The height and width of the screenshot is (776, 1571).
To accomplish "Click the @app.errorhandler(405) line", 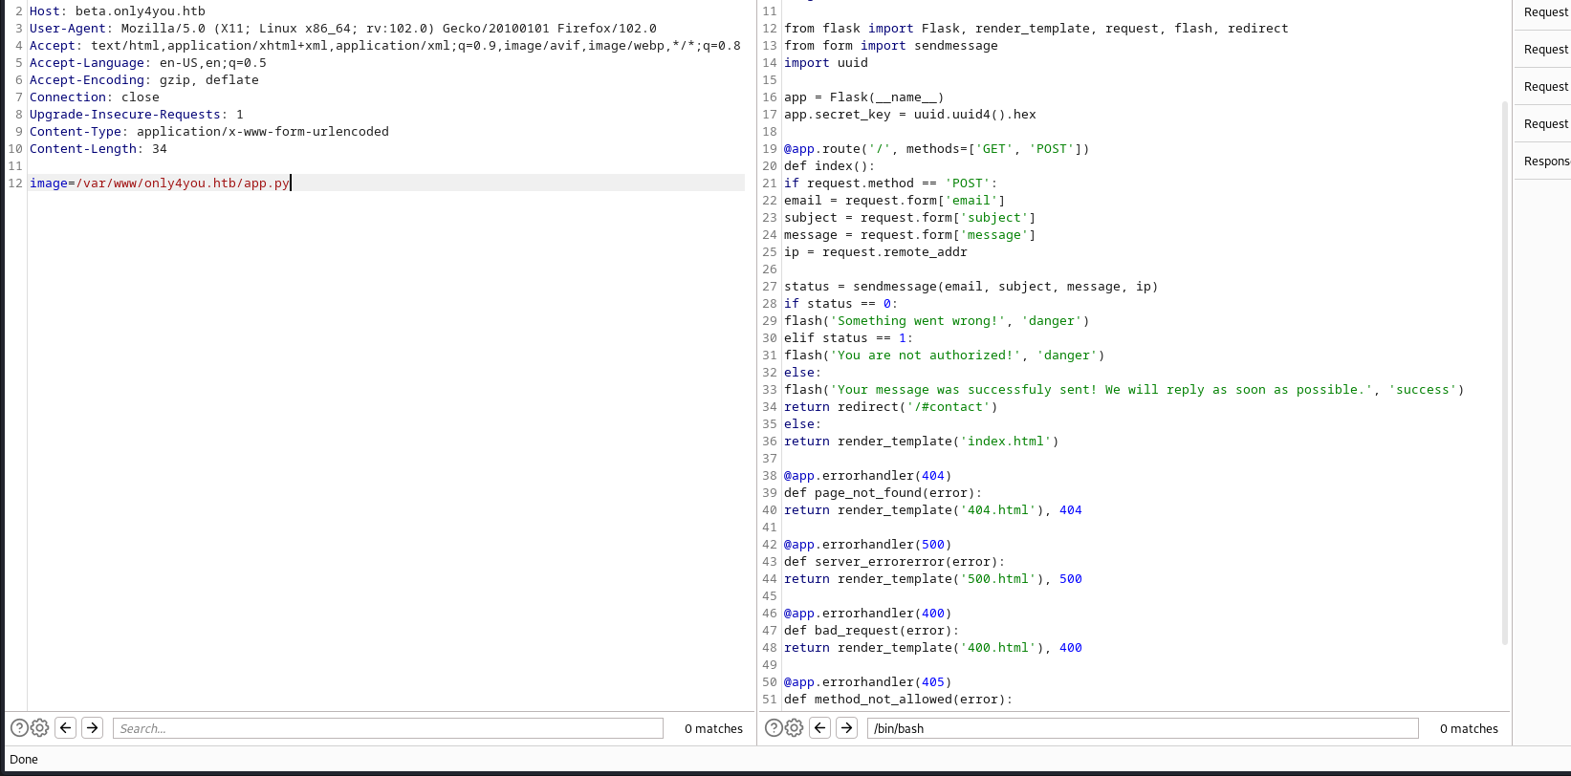I will point(868,682).
